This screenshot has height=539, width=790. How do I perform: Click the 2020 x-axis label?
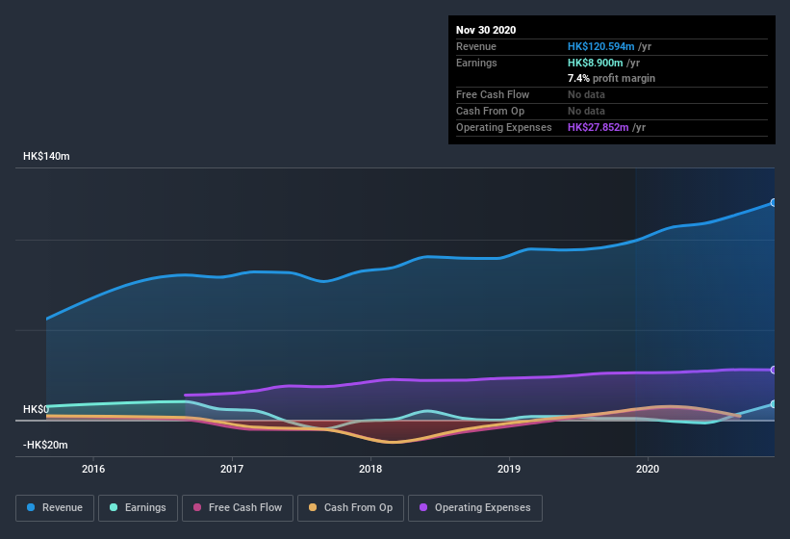click(648, 469)
